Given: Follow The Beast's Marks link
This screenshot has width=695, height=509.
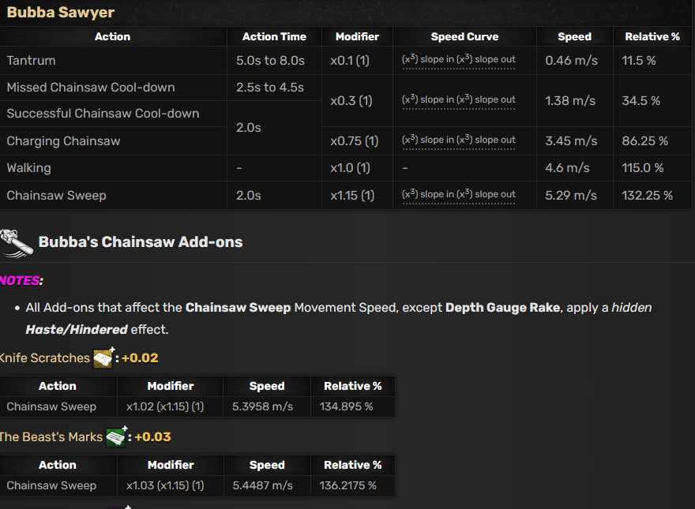Looking at the screenshot, I should point(51,437).
